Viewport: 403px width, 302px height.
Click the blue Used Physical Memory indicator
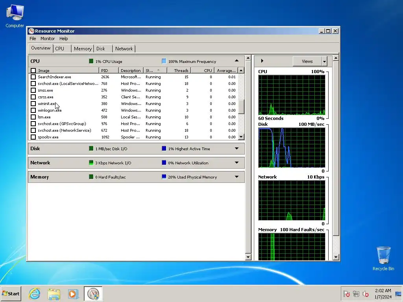point(164,177)
